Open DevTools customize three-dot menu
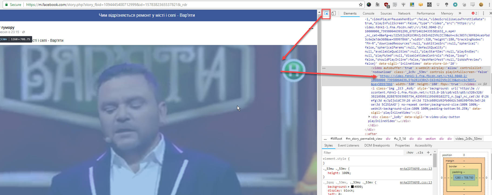The height and width of the screenshot is (195, 492). pos(483,13)
